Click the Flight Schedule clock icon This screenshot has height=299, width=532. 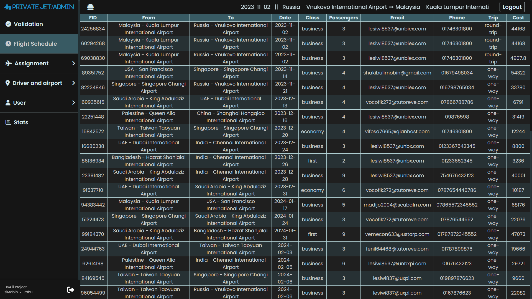8,44
